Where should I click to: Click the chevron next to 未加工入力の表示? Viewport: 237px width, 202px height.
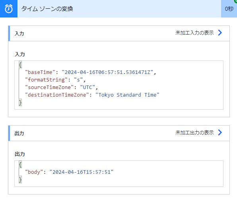pyautogui.click(x=220, y=33)
